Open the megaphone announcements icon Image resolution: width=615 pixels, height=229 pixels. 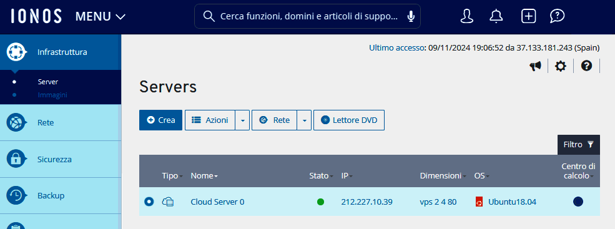(535, 66)
